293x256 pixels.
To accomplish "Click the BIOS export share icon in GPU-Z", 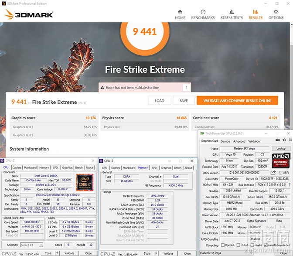I will coord(273,172).
